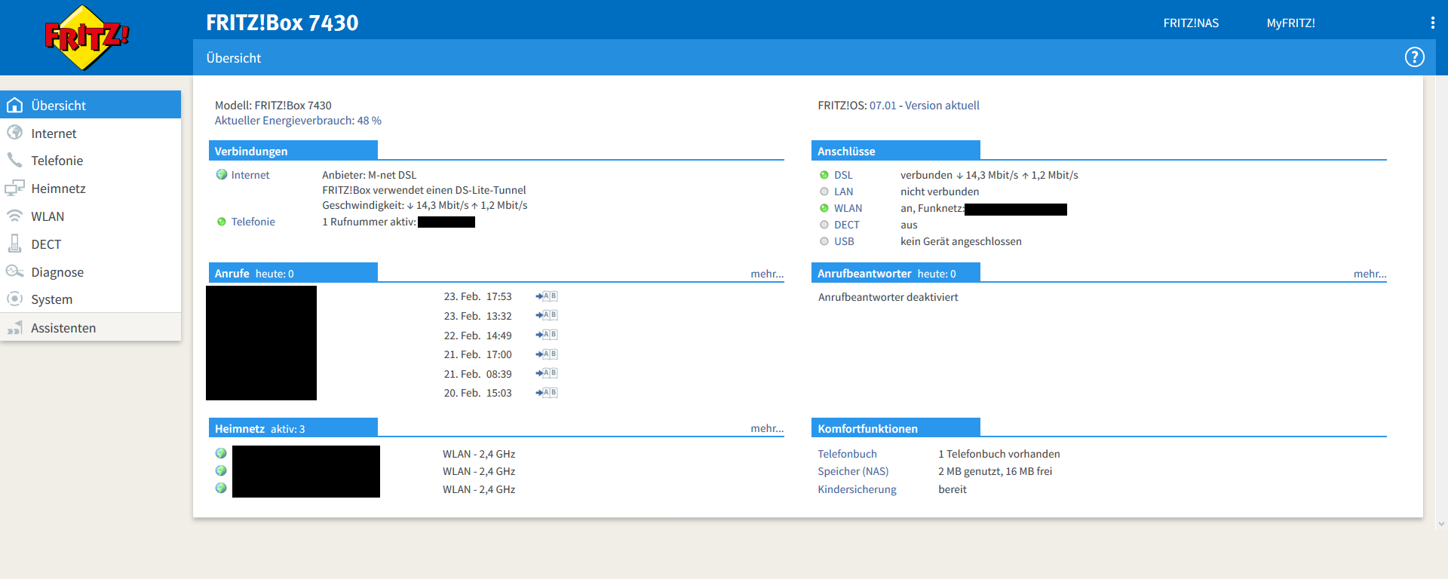Viewport: 1448px width, 579px height.
Task: Open the Kindersicherung link
Action: pos(857,489)
